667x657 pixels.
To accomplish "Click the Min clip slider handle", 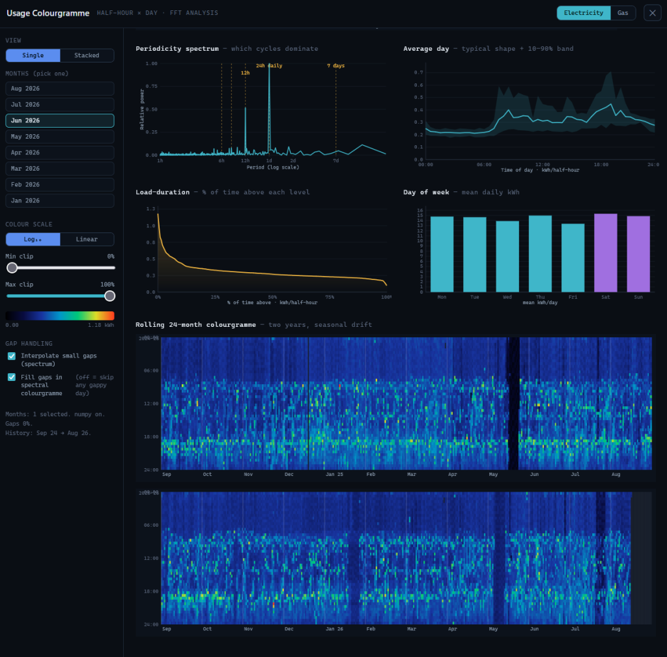I will tap(12, 268).
